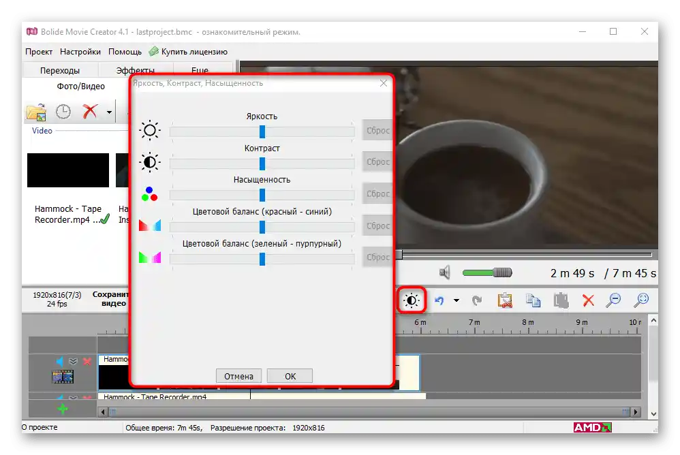Click the brightness/contrast toolbar icon
The image size is (680, 455).
pos(411,300)
